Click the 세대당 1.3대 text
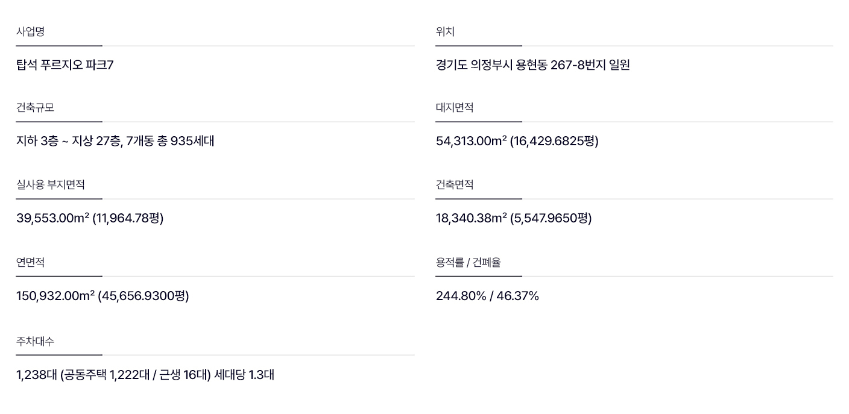 pos(244,375)
